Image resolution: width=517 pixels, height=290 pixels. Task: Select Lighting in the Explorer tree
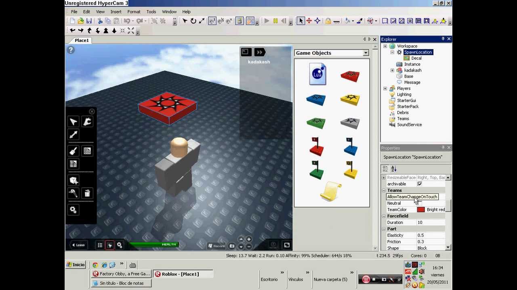pos(404,95)
